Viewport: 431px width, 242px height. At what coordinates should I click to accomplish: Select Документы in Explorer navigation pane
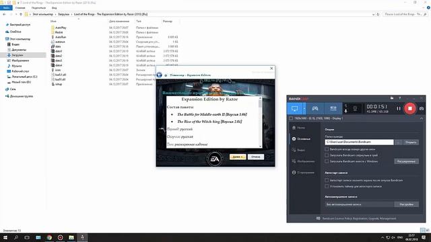click(x=19, y=50)
